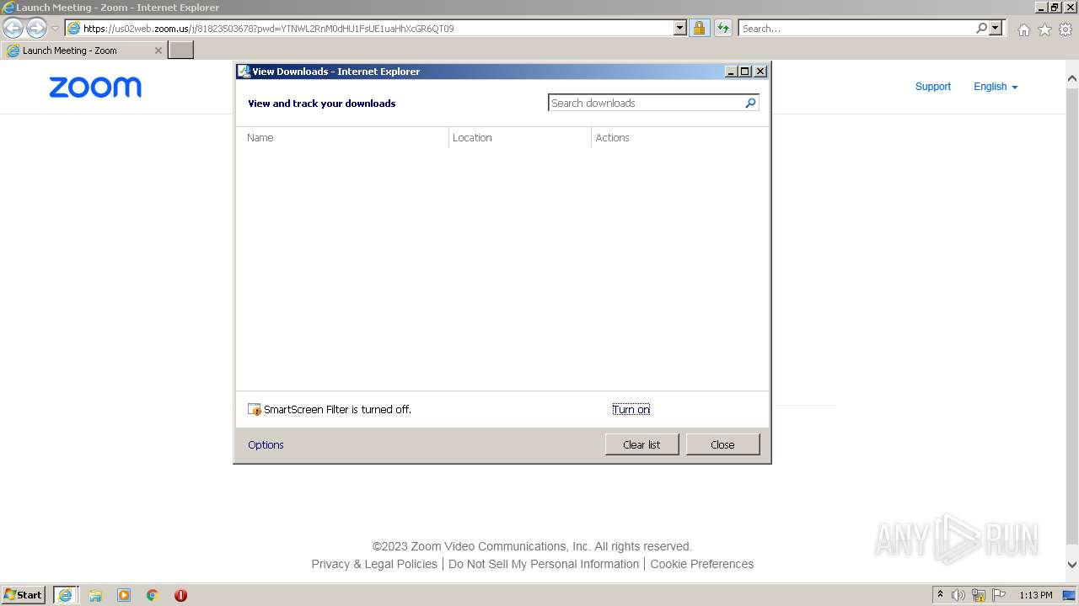Open the media player taskbar icon
1079x606 pixels.
(x=124, y=595)
